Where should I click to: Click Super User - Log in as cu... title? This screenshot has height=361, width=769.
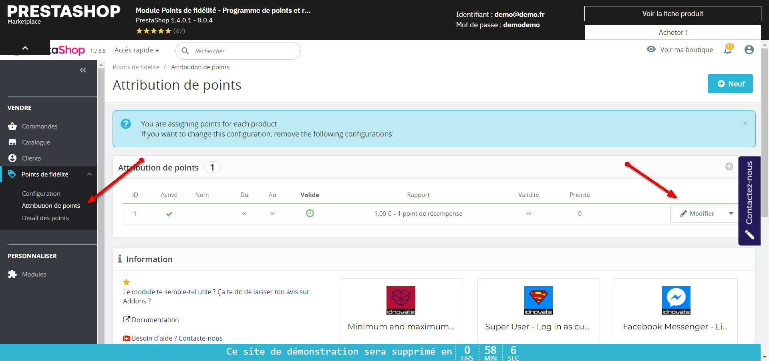pos(537,327)
